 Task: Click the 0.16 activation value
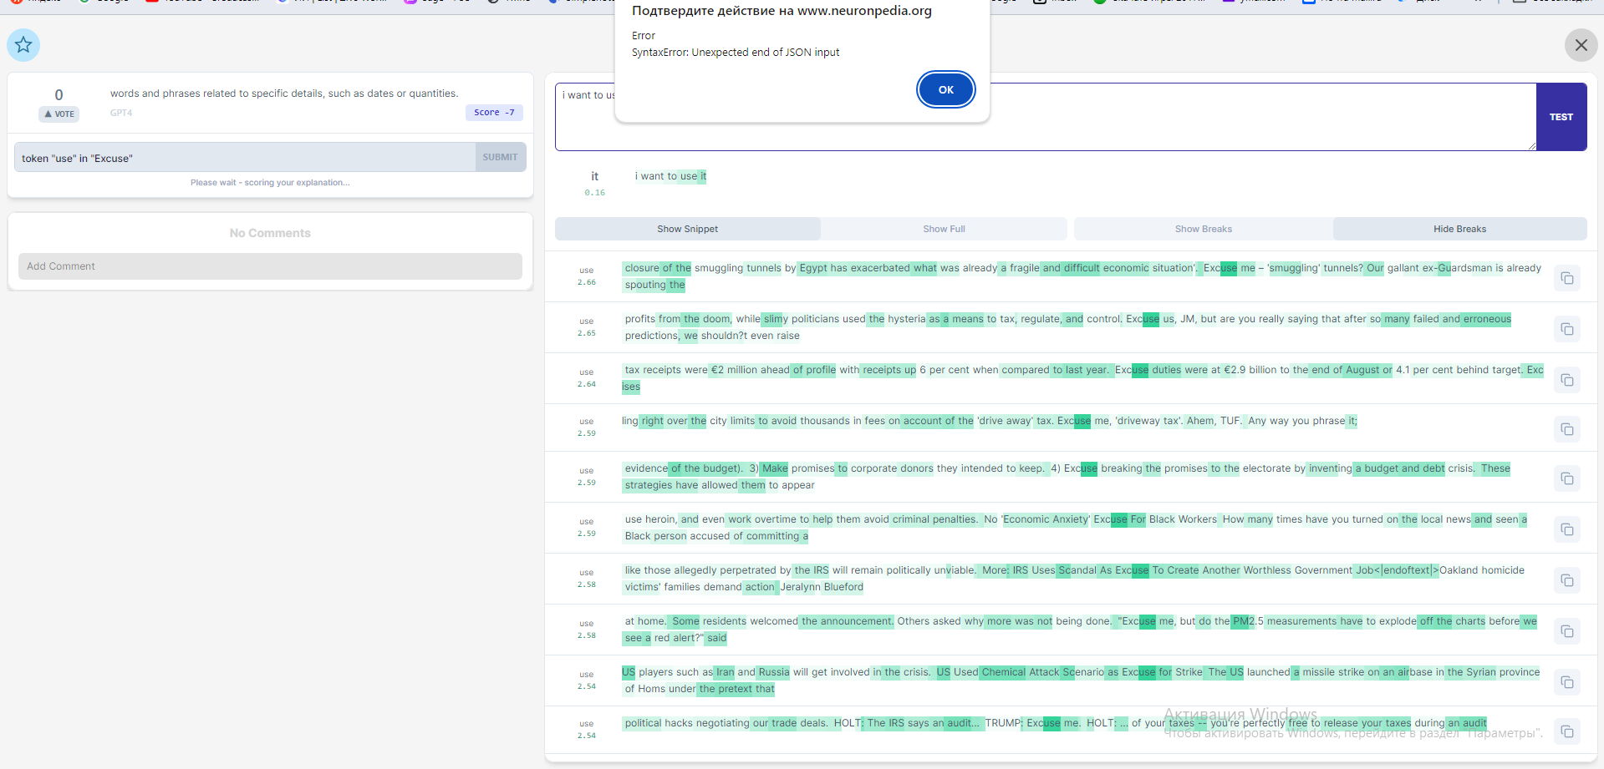point(594,193)
